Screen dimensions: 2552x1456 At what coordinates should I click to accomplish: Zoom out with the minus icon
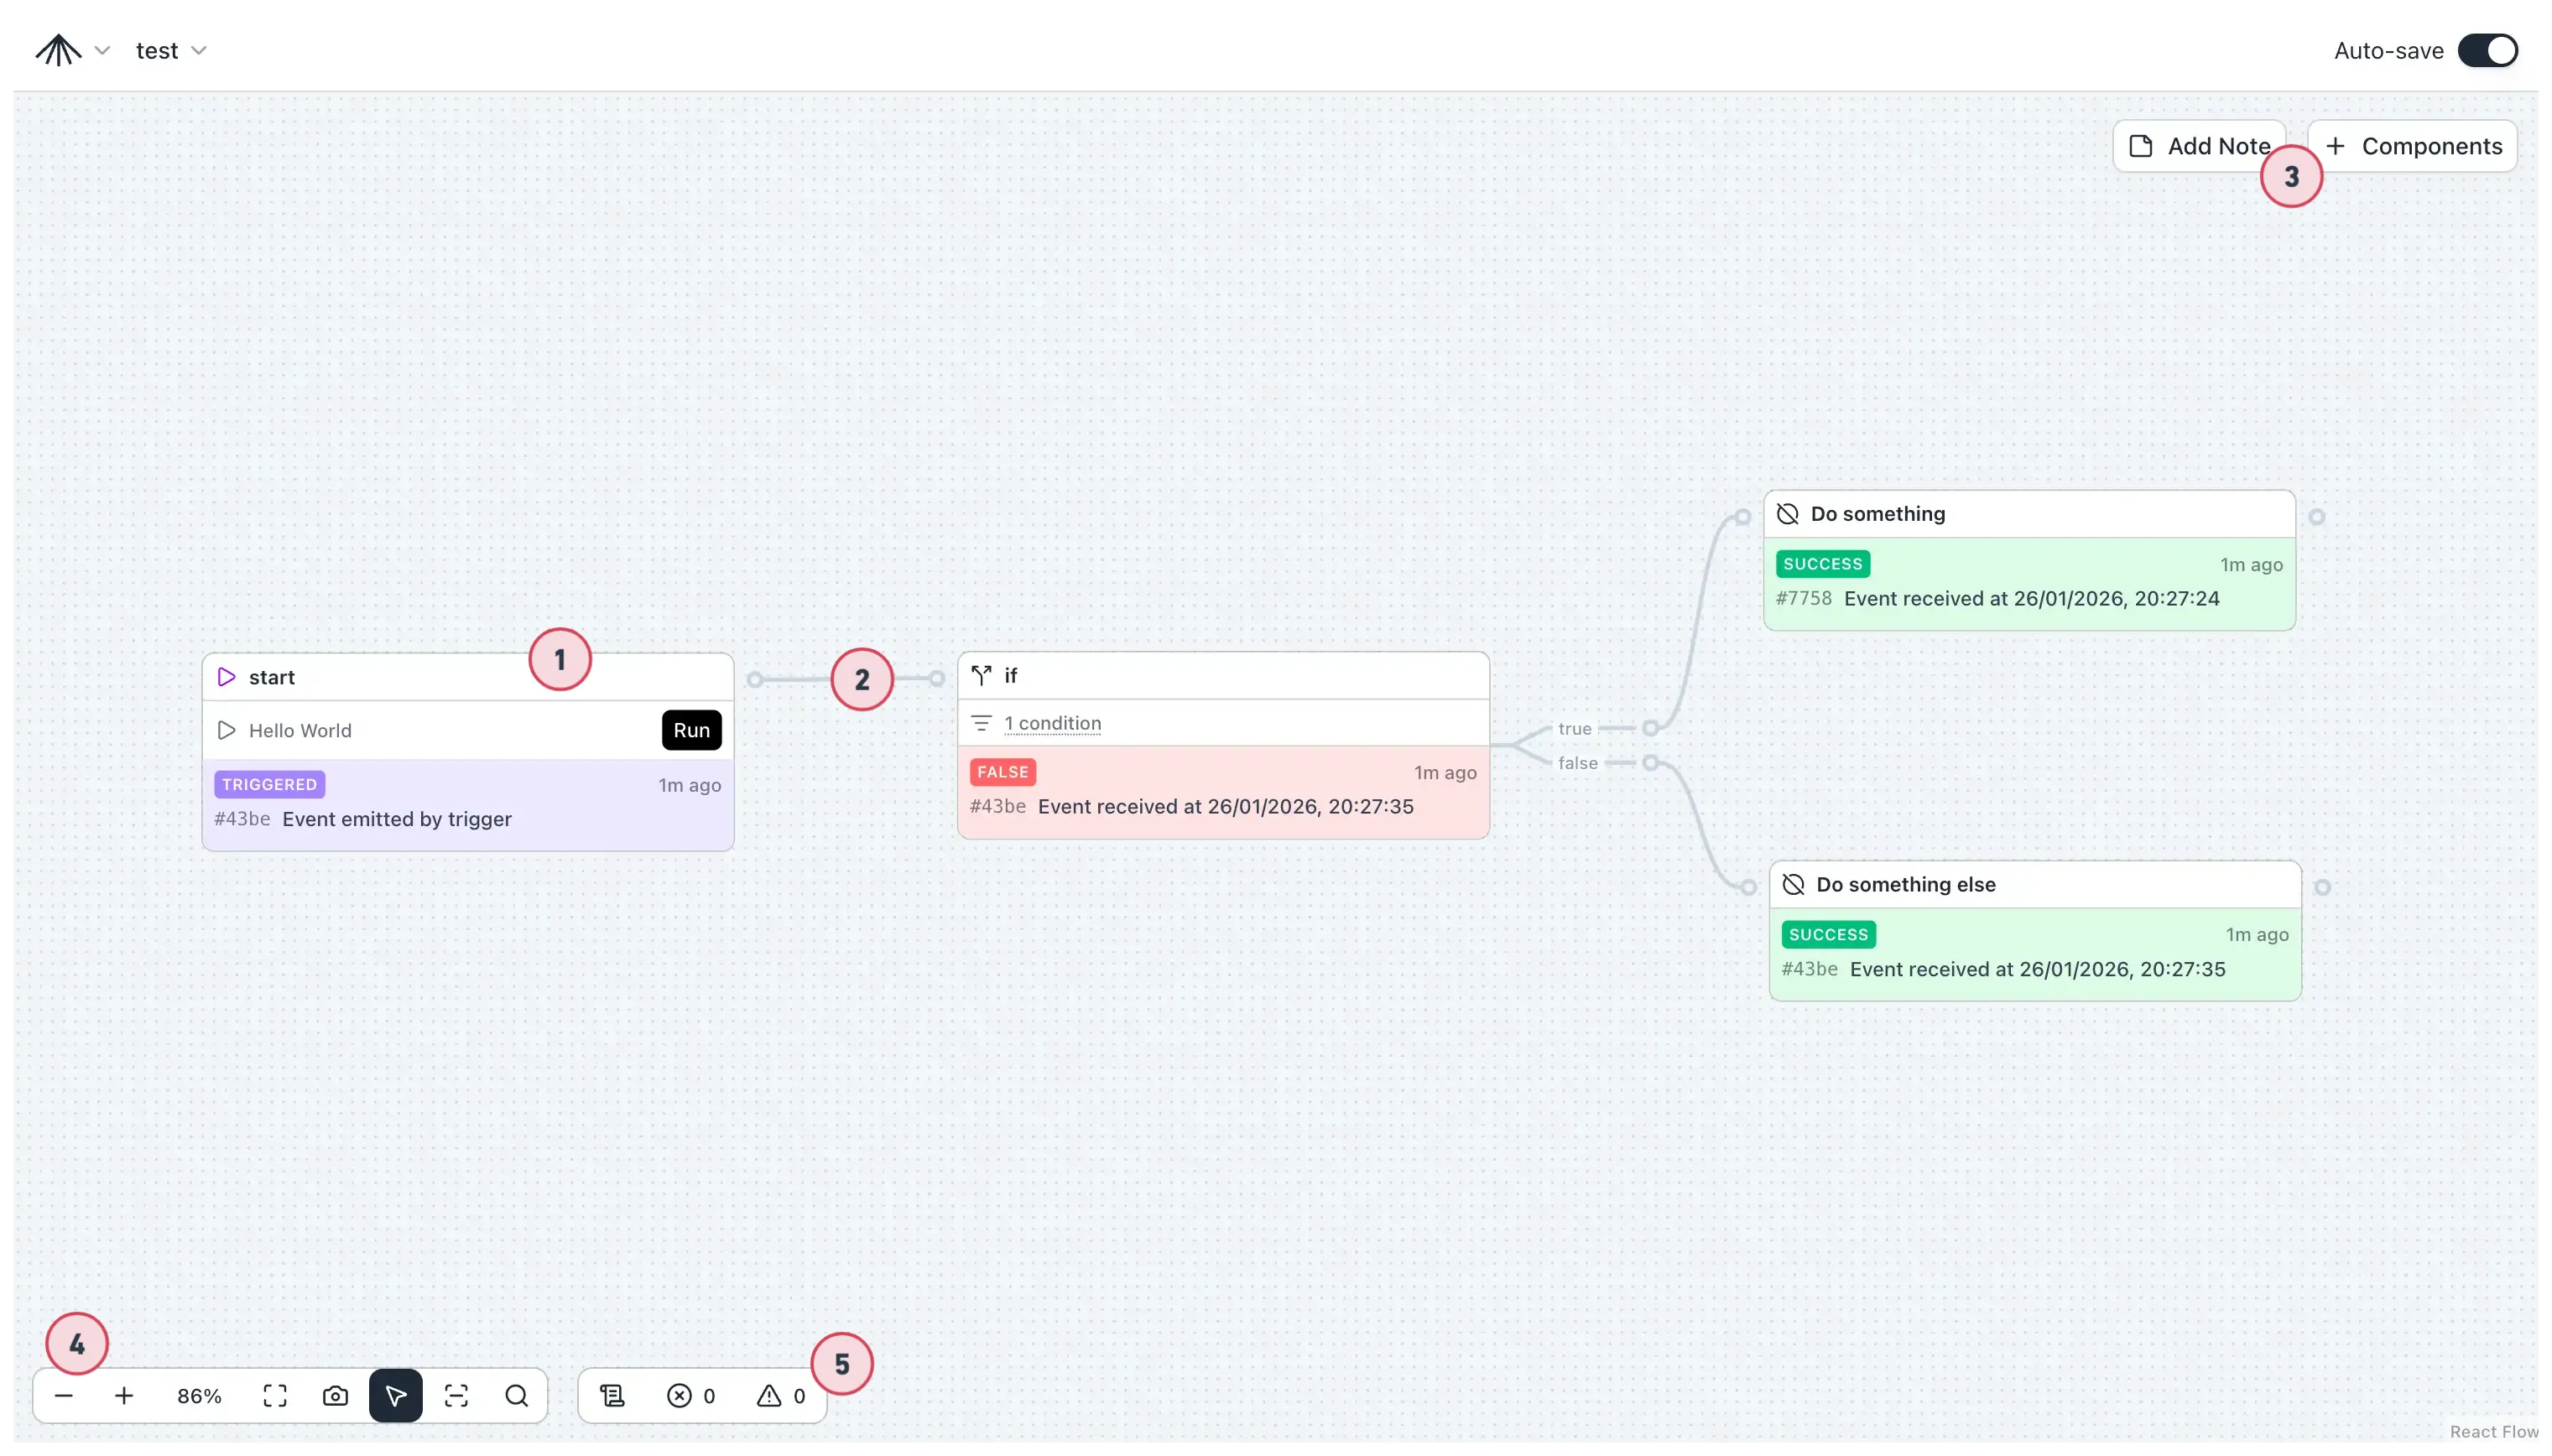[x=62, y=1395]
